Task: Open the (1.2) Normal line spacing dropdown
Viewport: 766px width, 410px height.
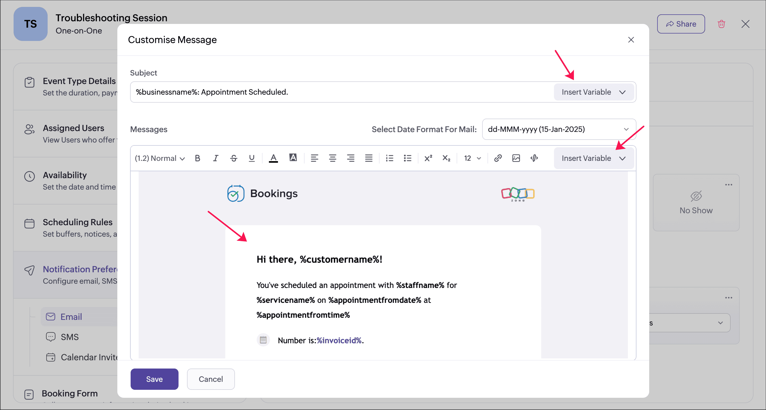Action: tap(160, 158)
